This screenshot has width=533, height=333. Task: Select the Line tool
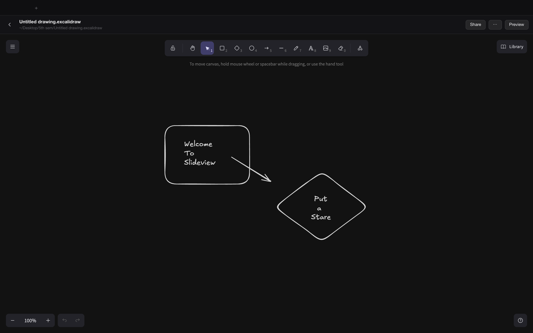pyautogui.click(x=281, y=48)
